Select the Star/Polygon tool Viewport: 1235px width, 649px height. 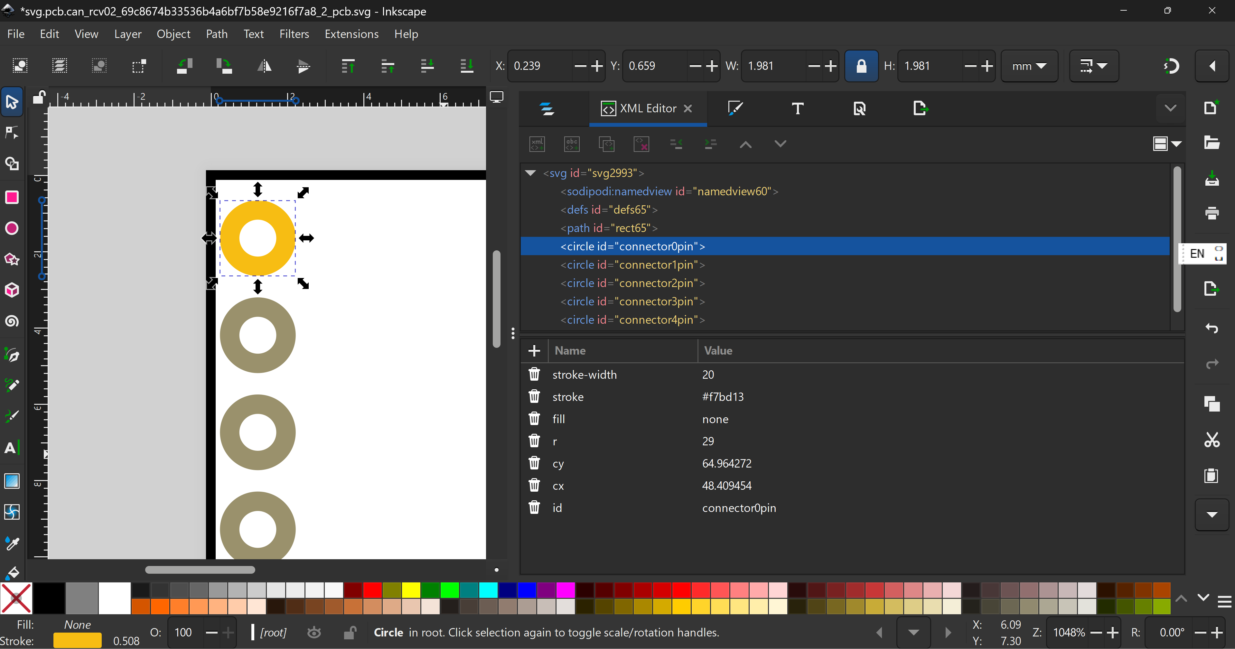tap(12, 259)
